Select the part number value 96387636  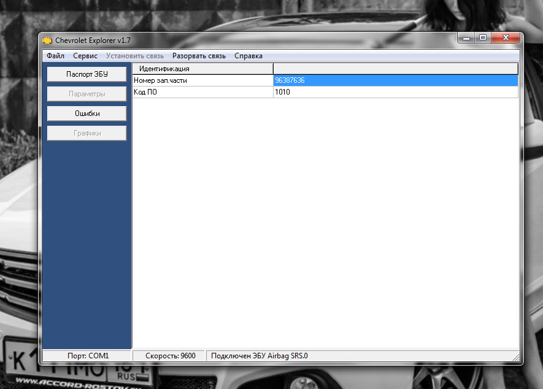pos(396,80)
